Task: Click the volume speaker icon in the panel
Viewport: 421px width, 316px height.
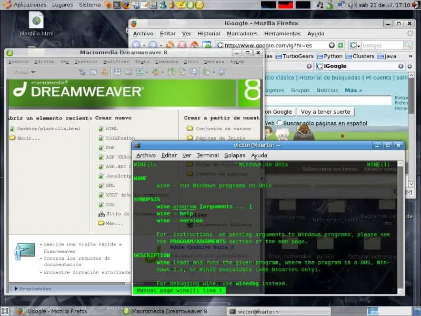Action: 352,5
